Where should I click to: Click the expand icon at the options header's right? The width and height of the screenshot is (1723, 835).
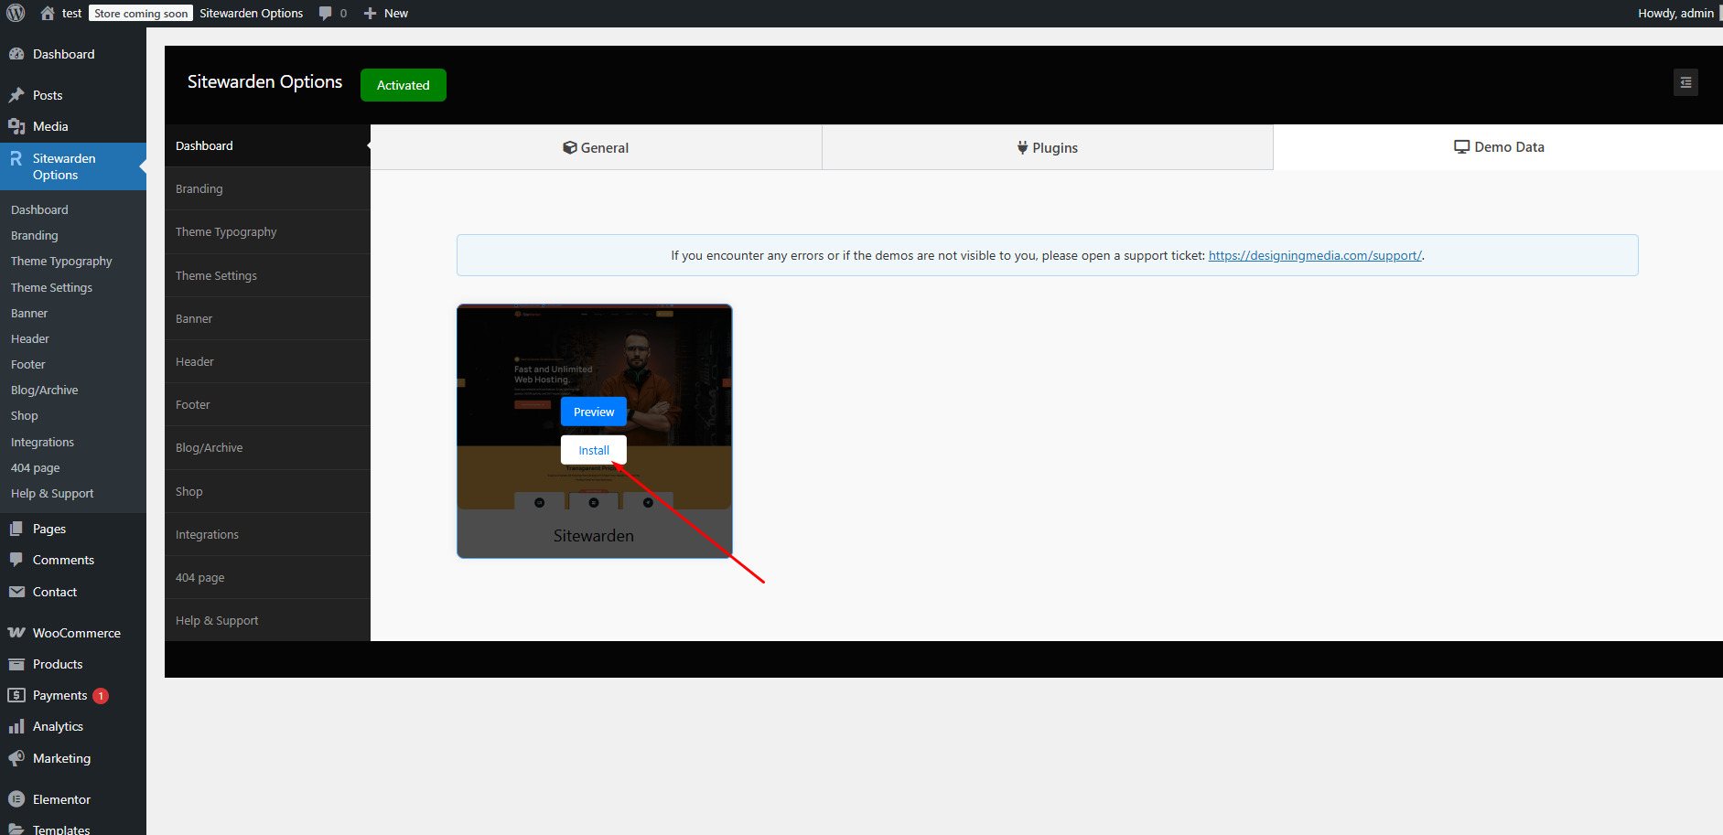coord(1685,82)
